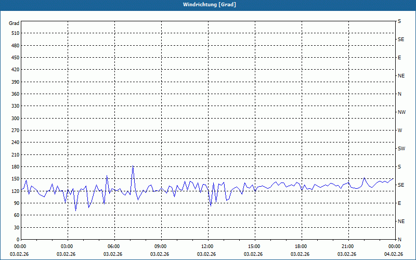
Task: Click the 300 degree axis value
Action: tap(16, 119)
